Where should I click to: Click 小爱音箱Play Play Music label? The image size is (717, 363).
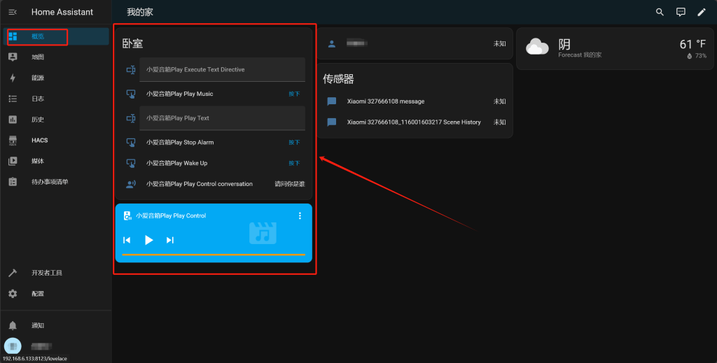[x=180, y=94]
